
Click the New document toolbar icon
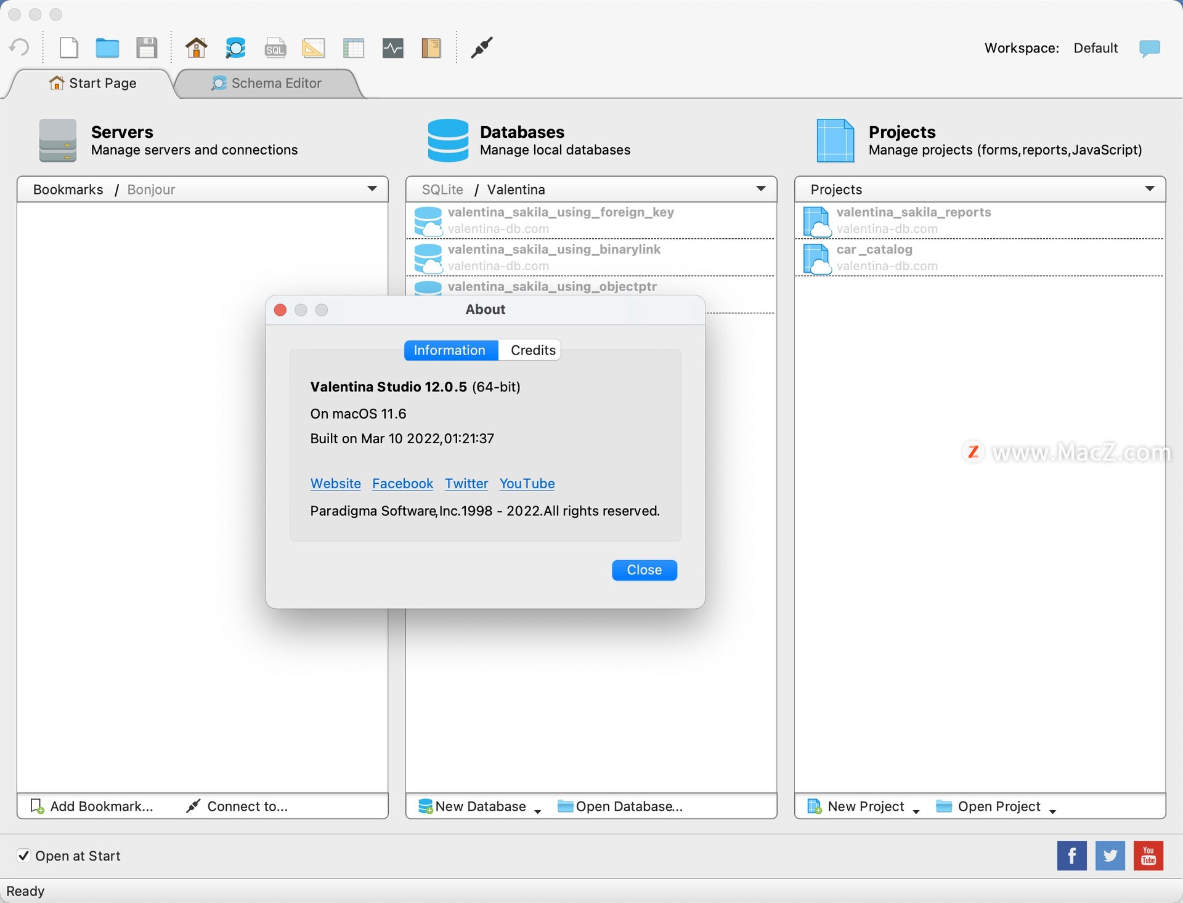pyautogui.click(x=69, y=48)
